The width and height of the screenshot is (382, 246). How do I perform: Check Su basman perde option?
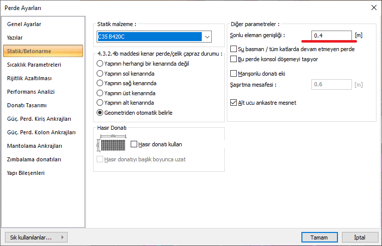tap(233, 49)
